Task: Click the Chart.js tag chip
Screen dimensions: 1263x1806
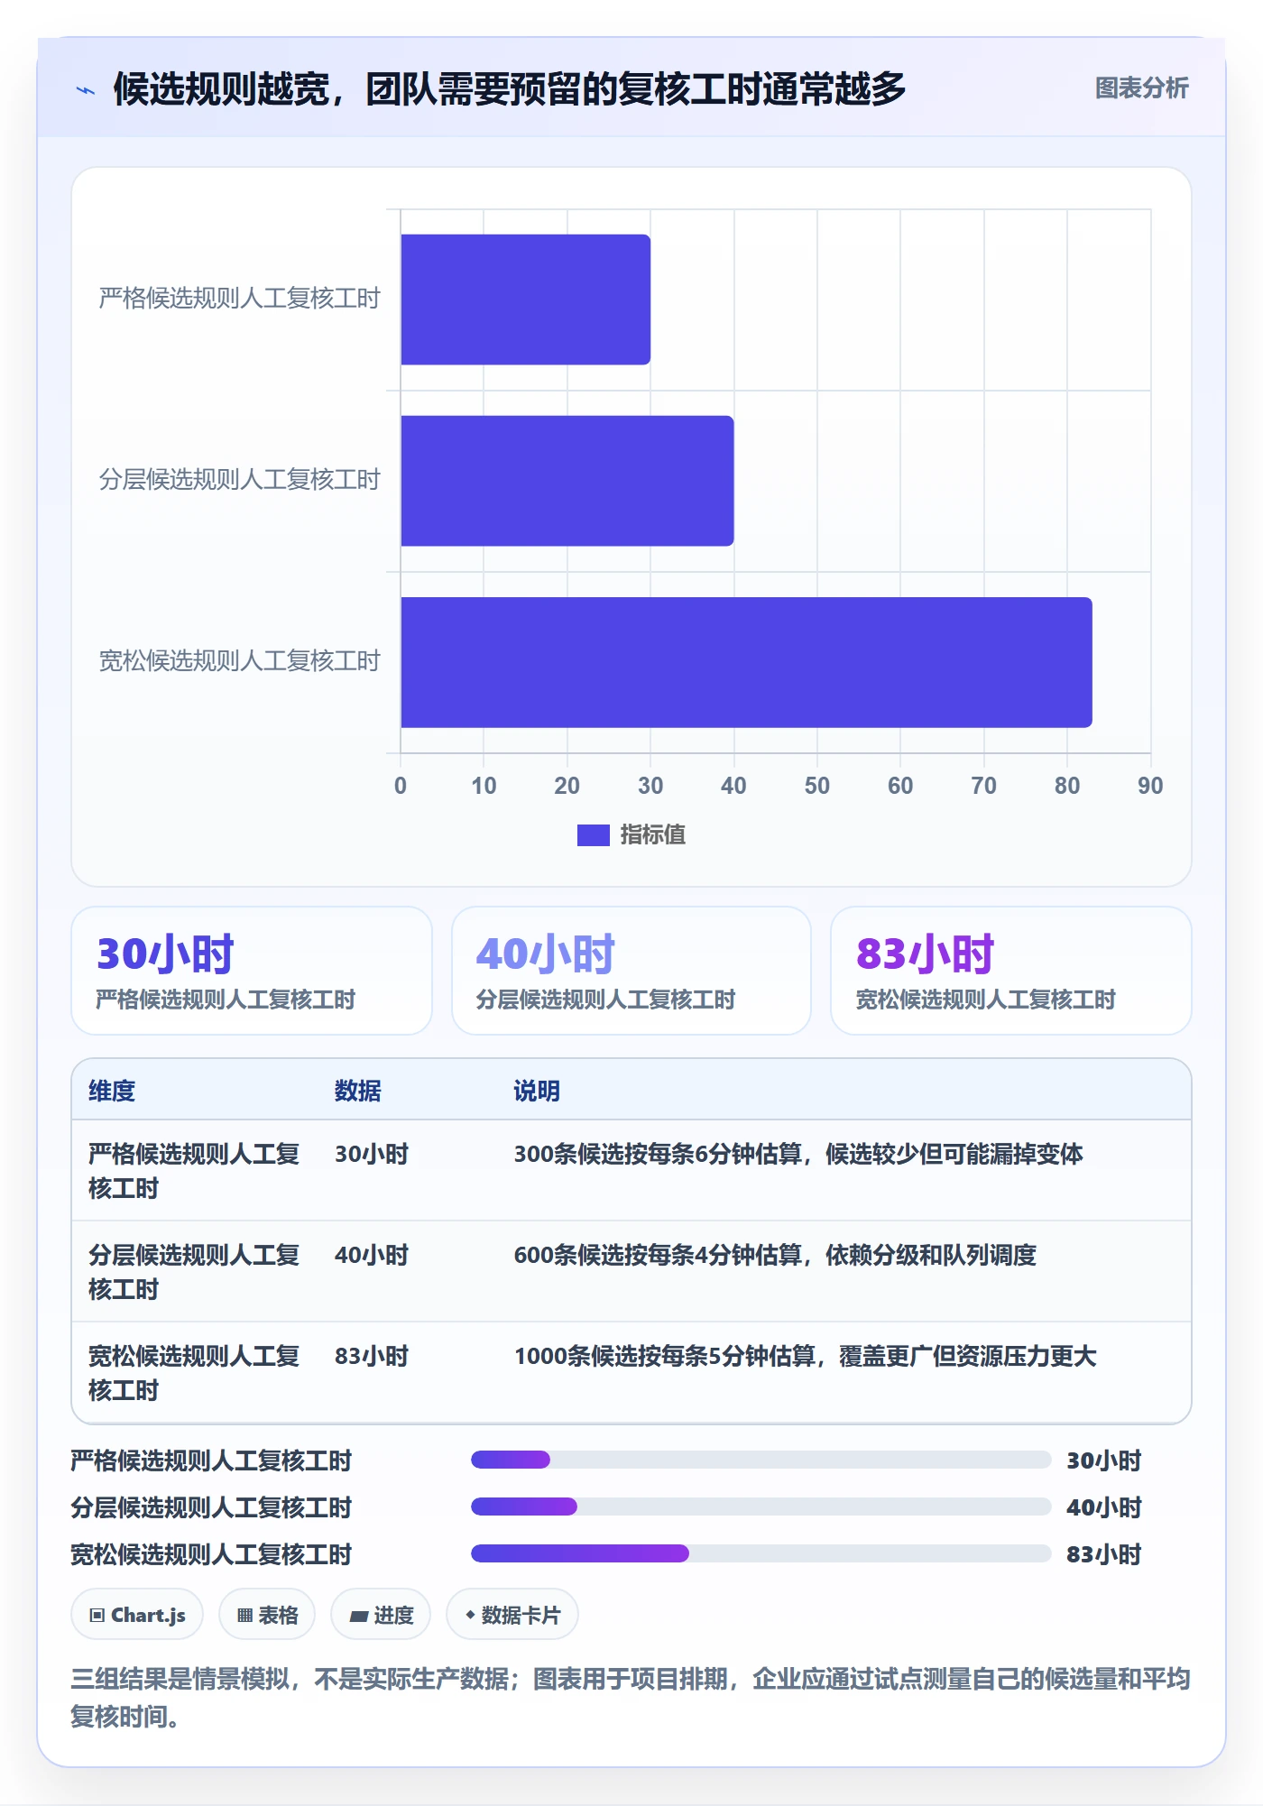Action: [137, 1615]
